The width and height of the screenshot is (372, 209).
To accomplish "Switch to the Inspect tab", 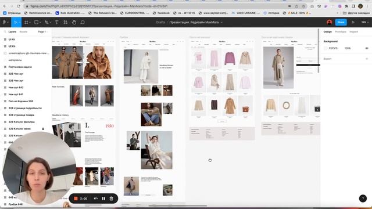I will pos(354,31).
